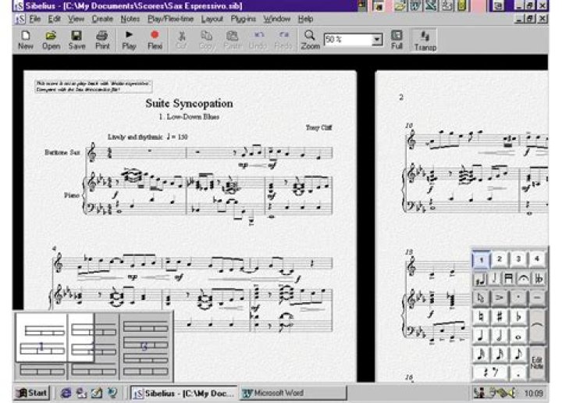Toggle the tall tie button on keypad
This screenshot has height=403, width=562.
click(x=537, y=326)
